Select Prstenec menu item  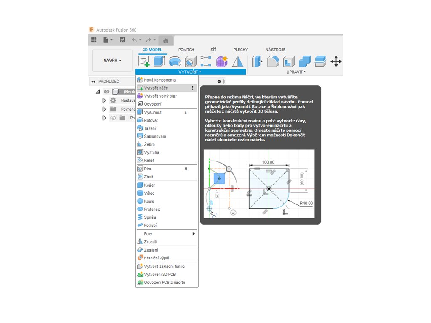tap(167, 209)
